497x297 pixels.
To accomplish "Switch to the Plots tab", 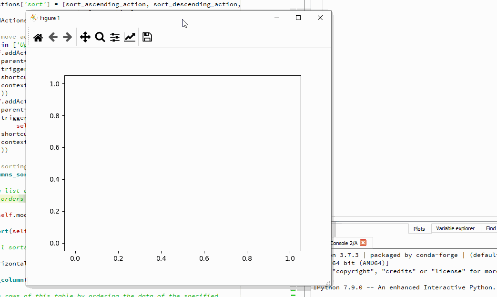I will tap(419, 228).
